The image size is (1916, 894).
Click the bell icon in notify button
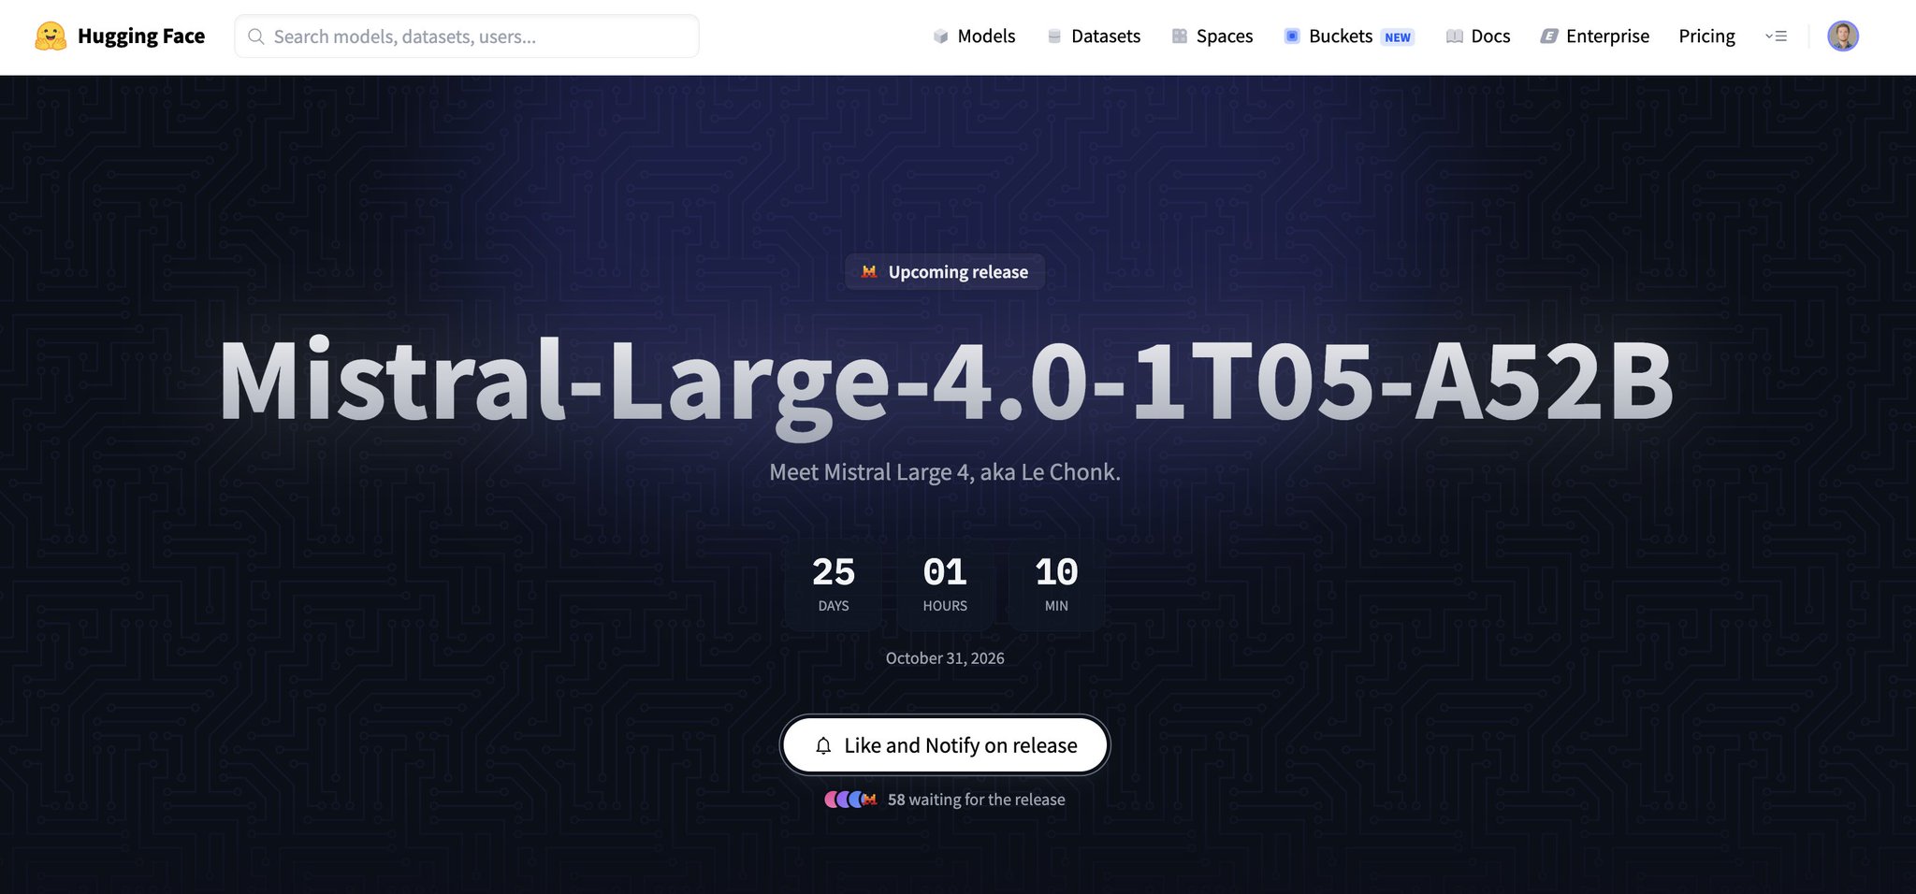coord(823,745)
